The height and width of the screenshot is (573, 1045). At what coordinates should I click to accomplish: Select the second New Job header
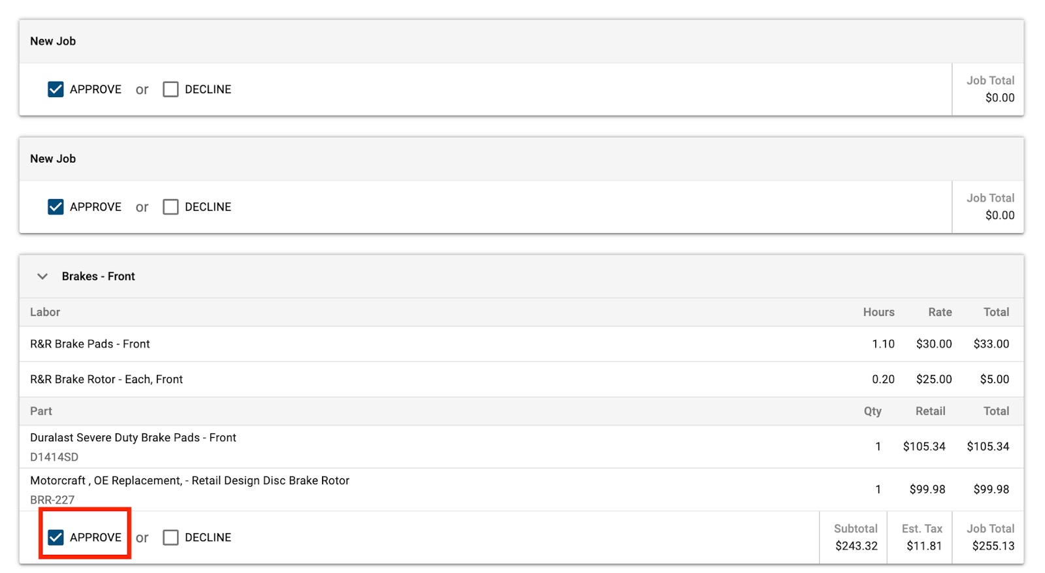coord(52,159)
